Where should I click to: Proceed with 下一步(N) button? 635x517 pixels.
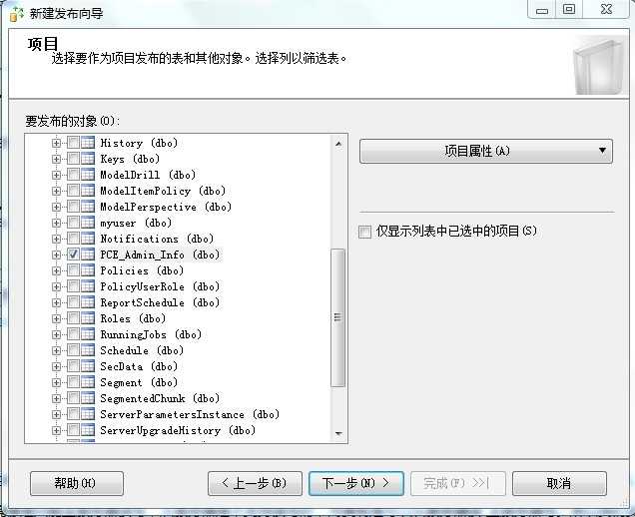[356, 483]
